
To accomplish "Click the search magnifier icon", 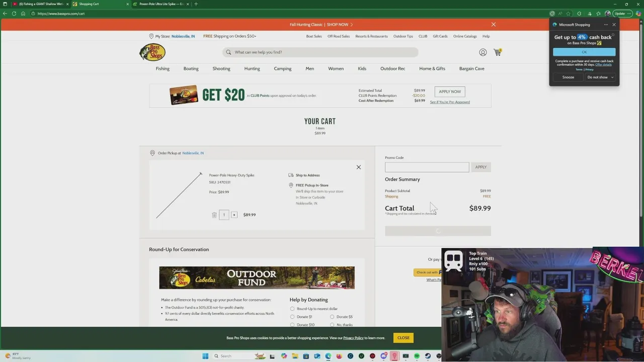I will [x=228, y=52].
